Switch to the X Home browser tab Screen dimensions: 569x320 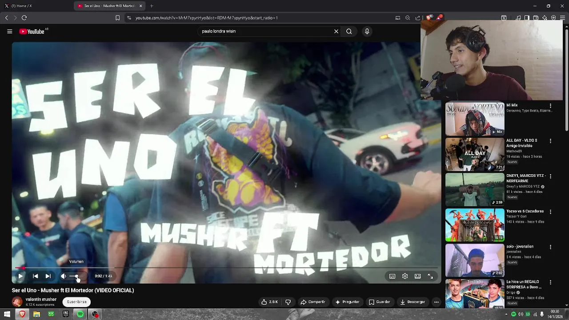tap(36, 6)
